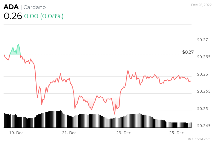Click the ADA ticker symbol
The height and width of the screenshot is (142, 214).
pos(11,7)
